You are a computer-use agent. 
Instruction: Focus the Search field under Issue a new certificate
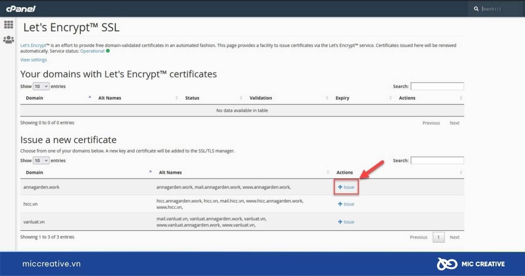coord(437,160)
